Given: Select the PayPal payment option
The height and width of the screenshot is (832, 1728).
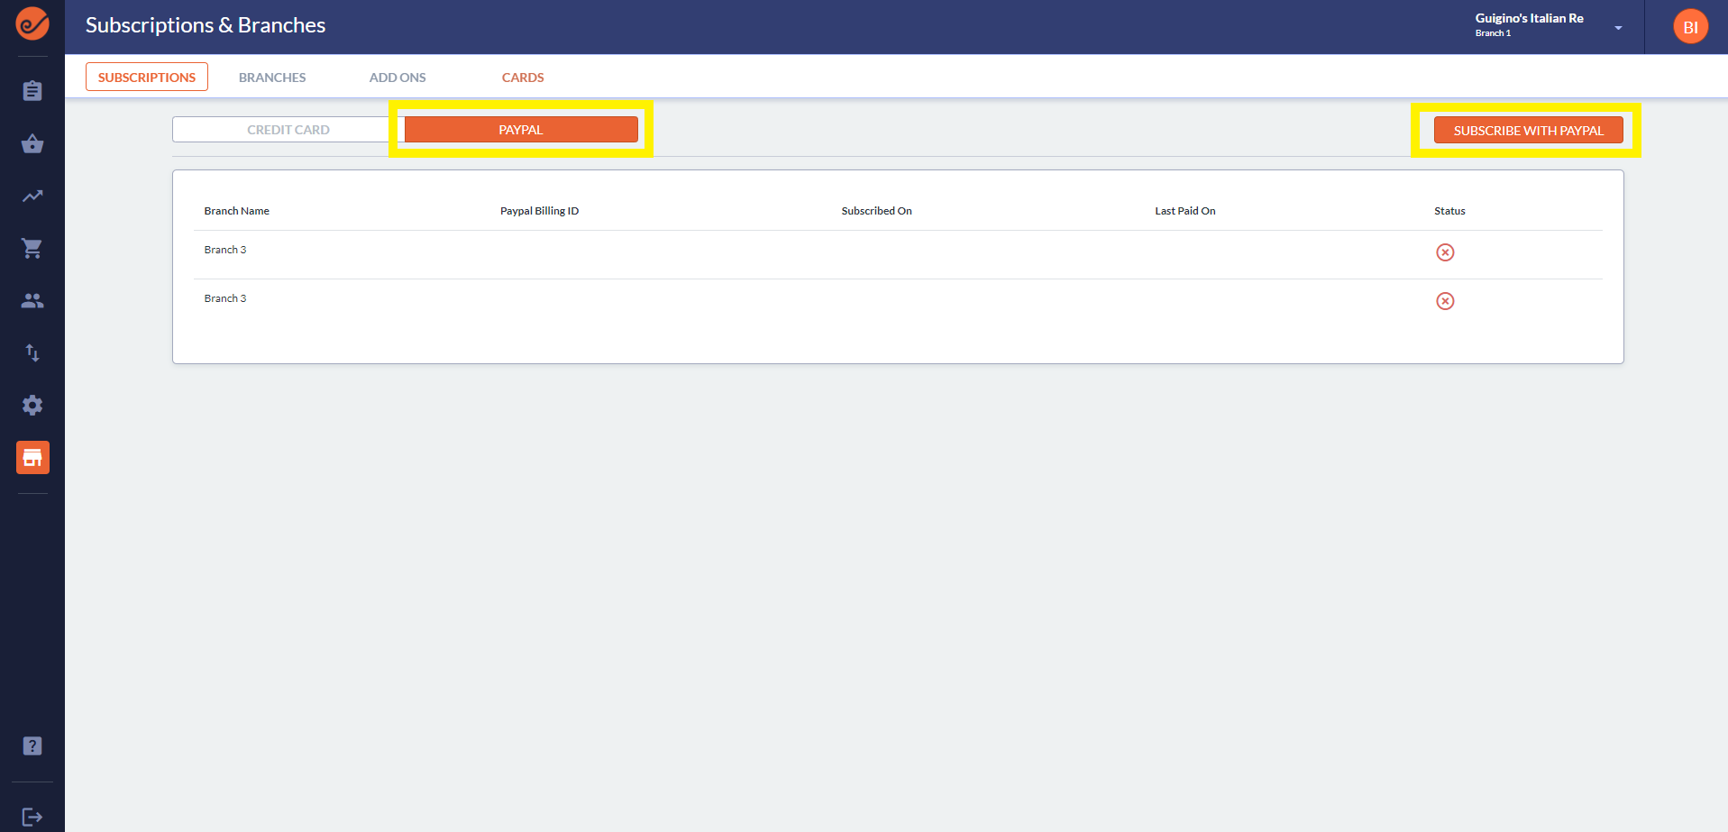Looking at the screenshot, I should pos(521,130).
